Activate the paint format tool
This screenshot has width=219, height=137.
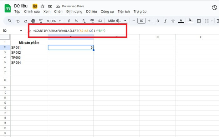tap(40, 21)
